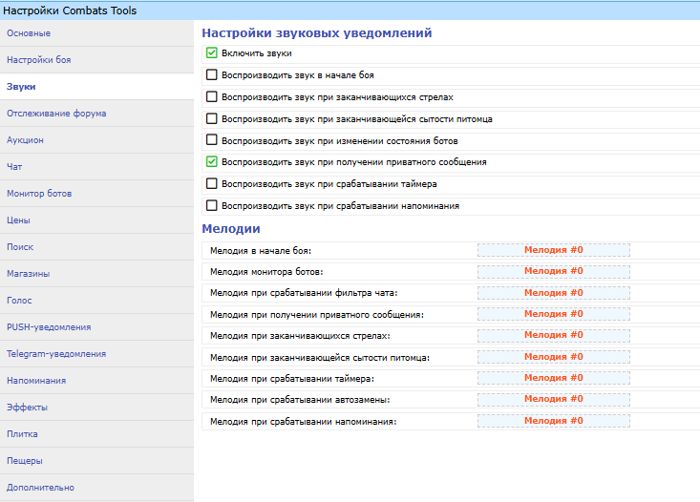Open "Telegram-уведомления" section
The width and height of the screenshot is (700, 502).
coord(56,354)
